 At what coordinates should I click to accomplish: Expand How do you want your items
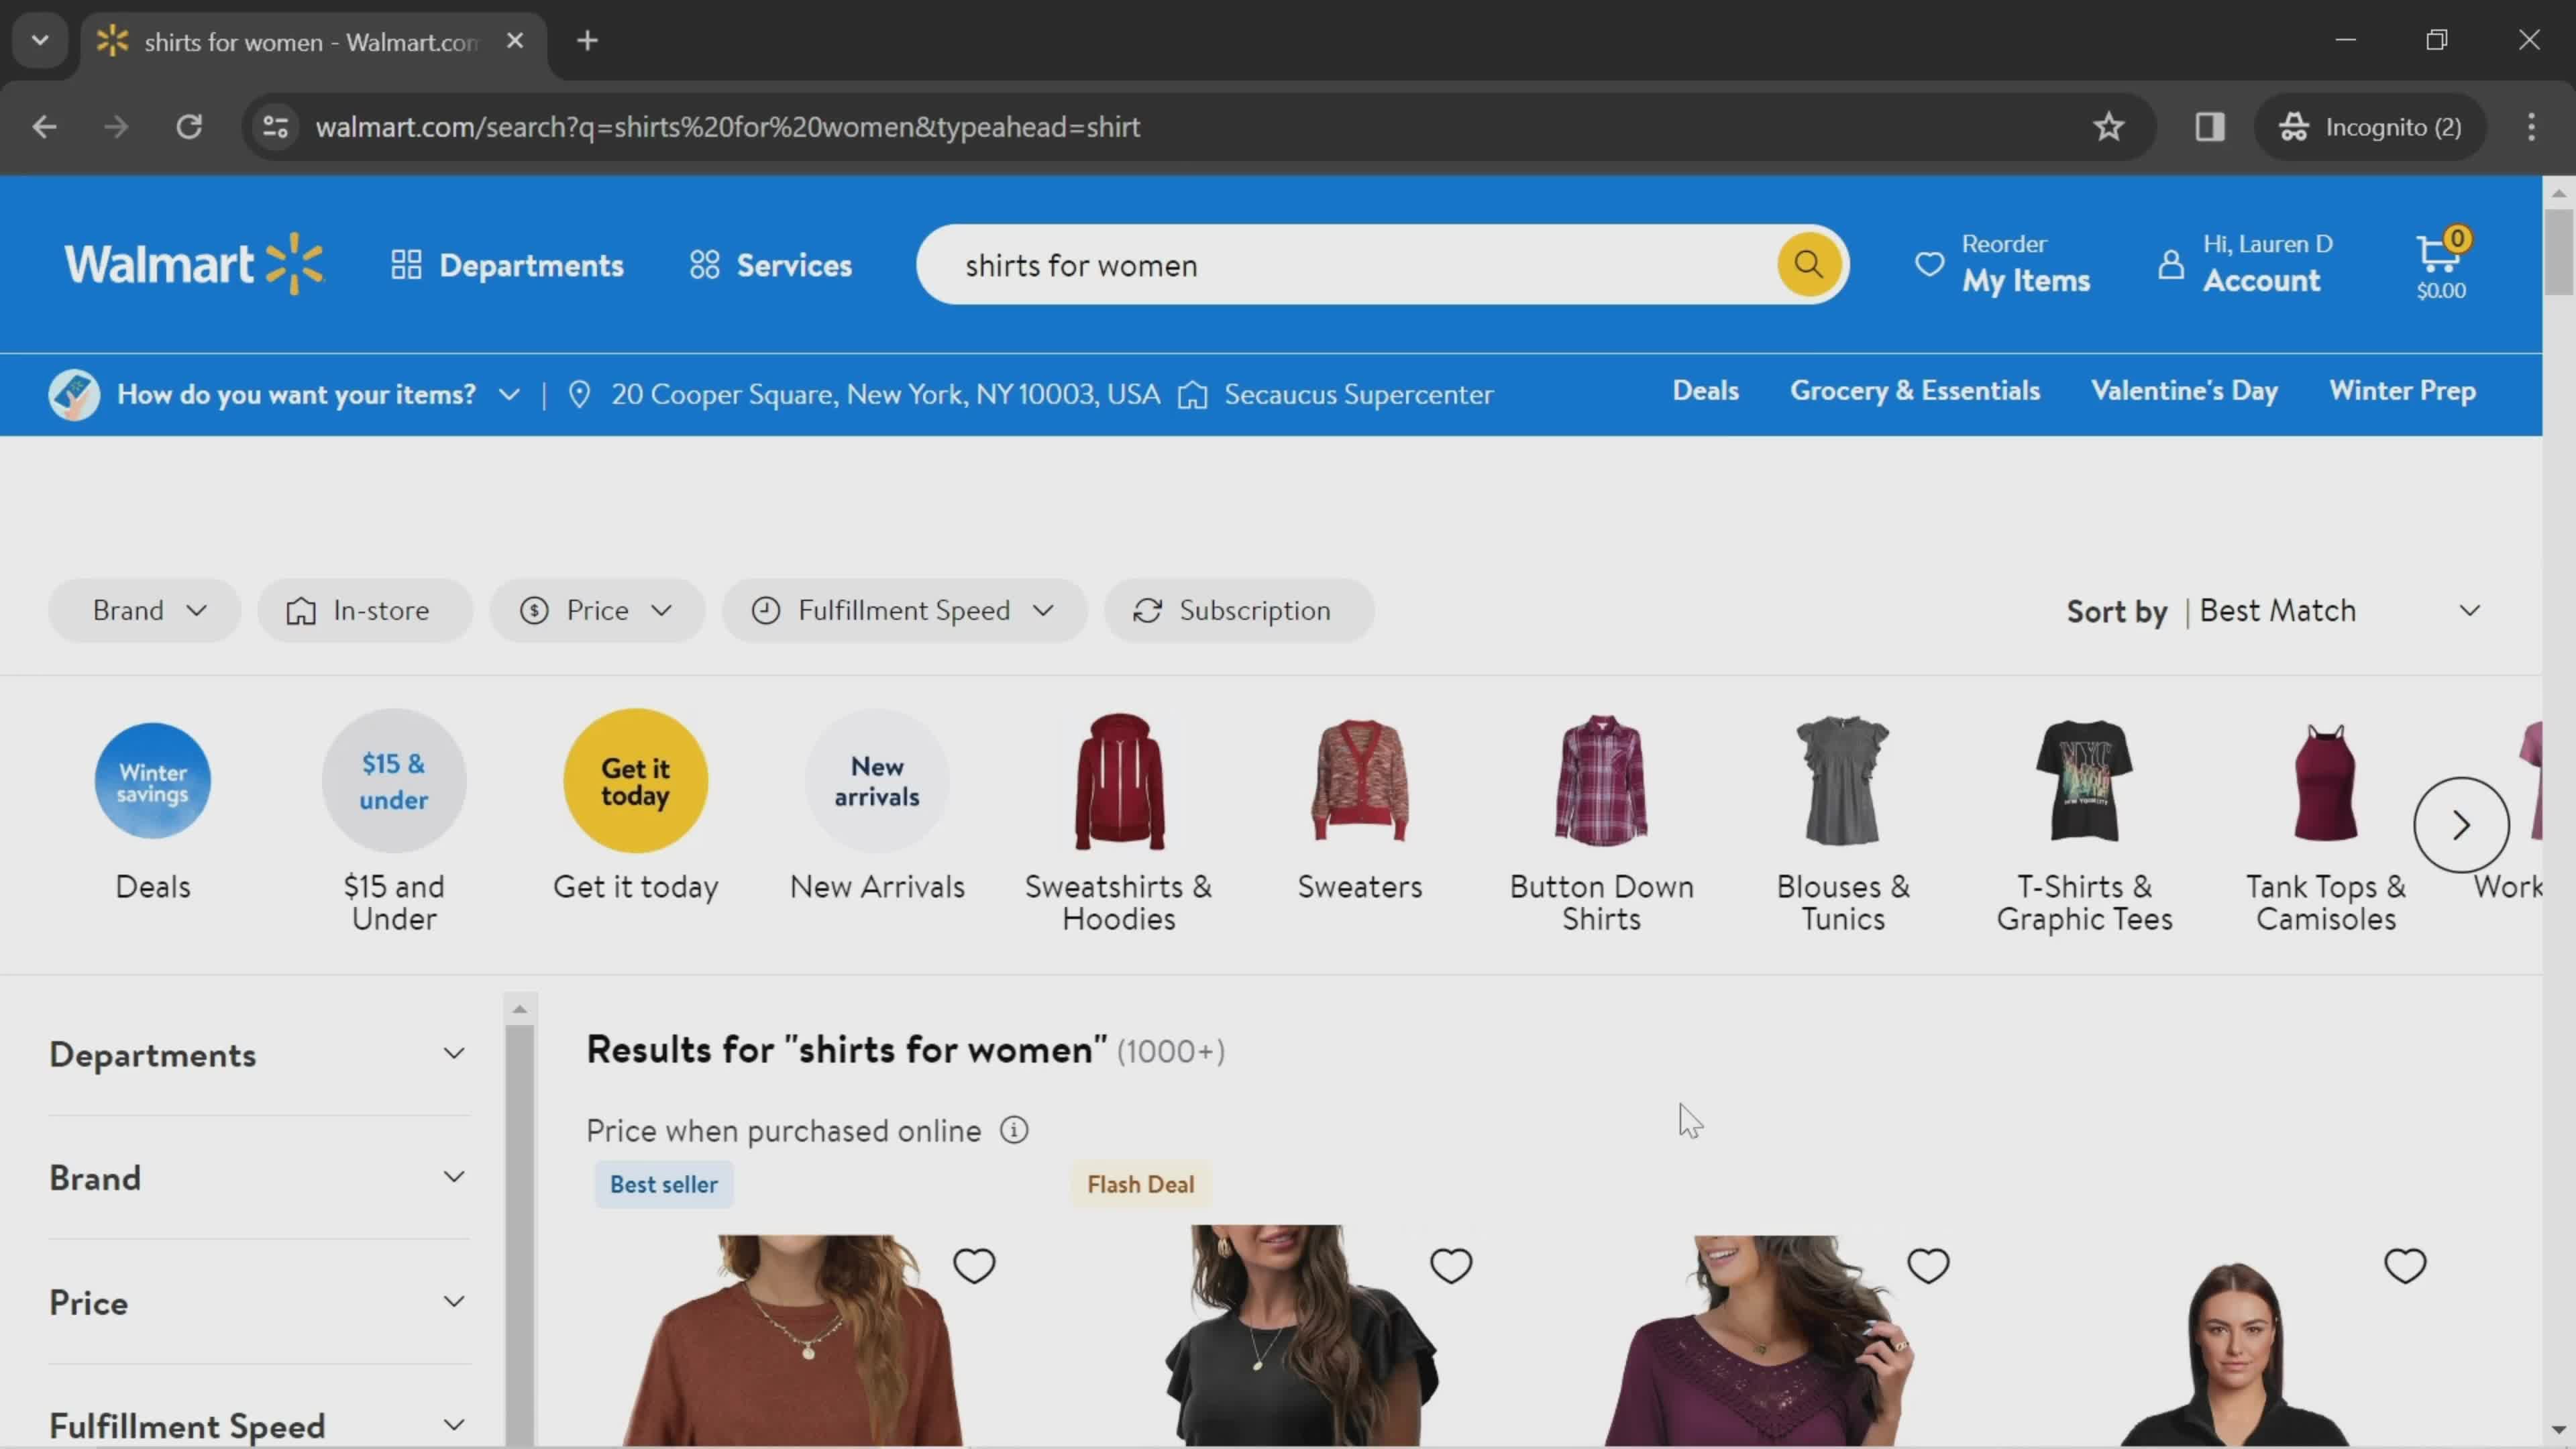tap(318, 394)
